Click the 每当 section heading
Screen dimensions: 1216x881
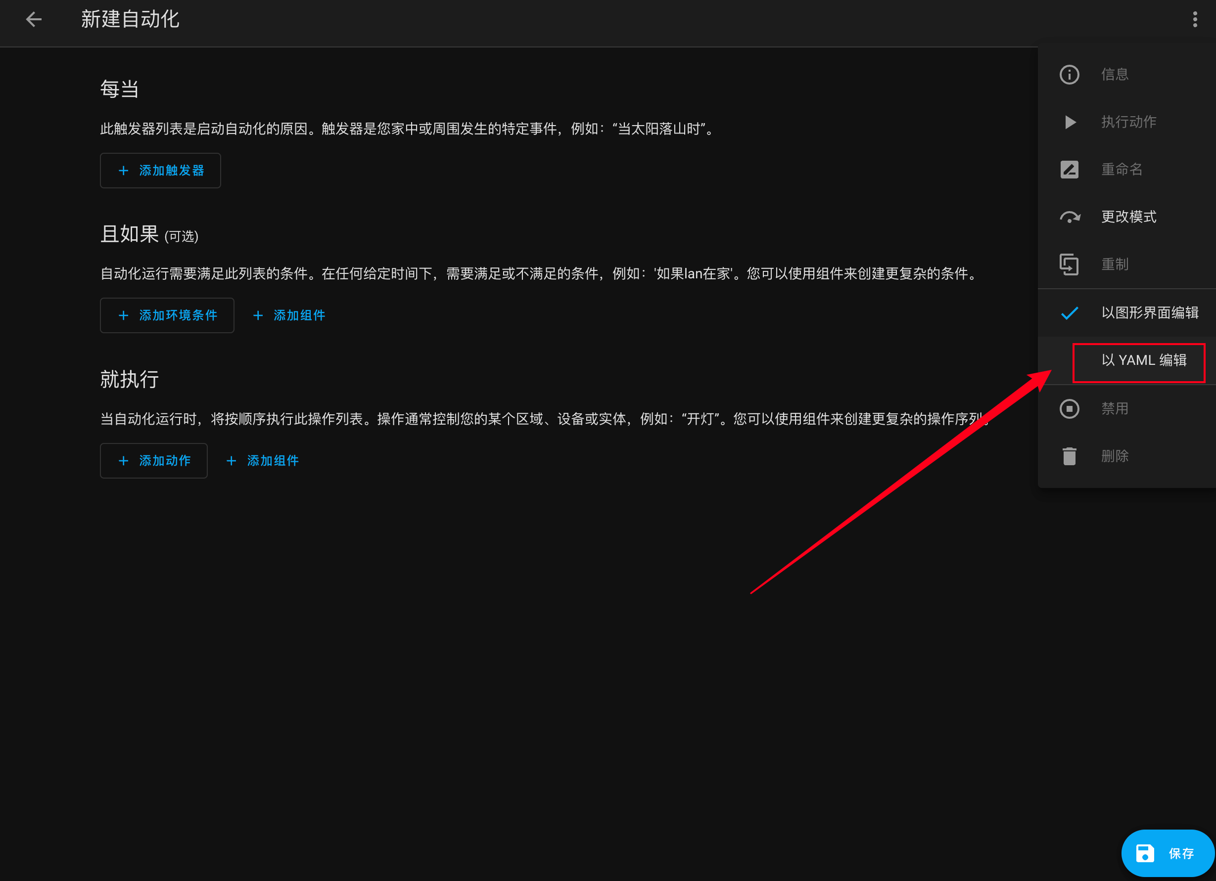click(120, 89)
